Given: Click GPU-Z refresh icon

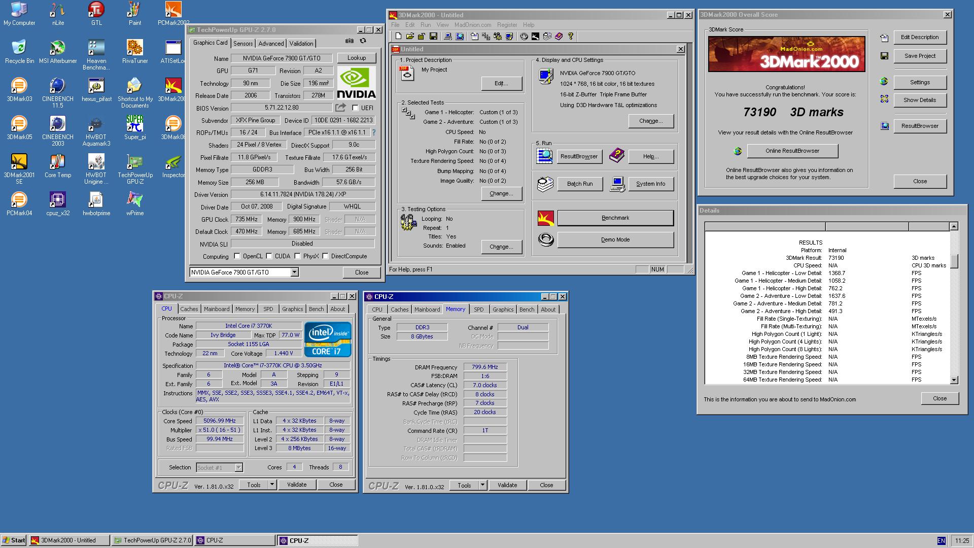Looking at the screenshot, I should pos(363,41).
